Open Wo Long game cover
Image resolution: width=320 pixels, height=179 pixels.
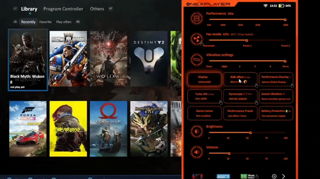tap(109, 59)
